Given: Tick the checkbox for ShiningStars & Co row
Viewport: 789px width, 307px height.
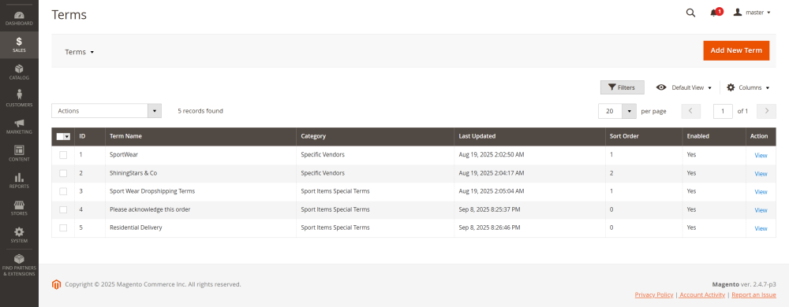Looking at the screenshot, I should click(63, 173).
